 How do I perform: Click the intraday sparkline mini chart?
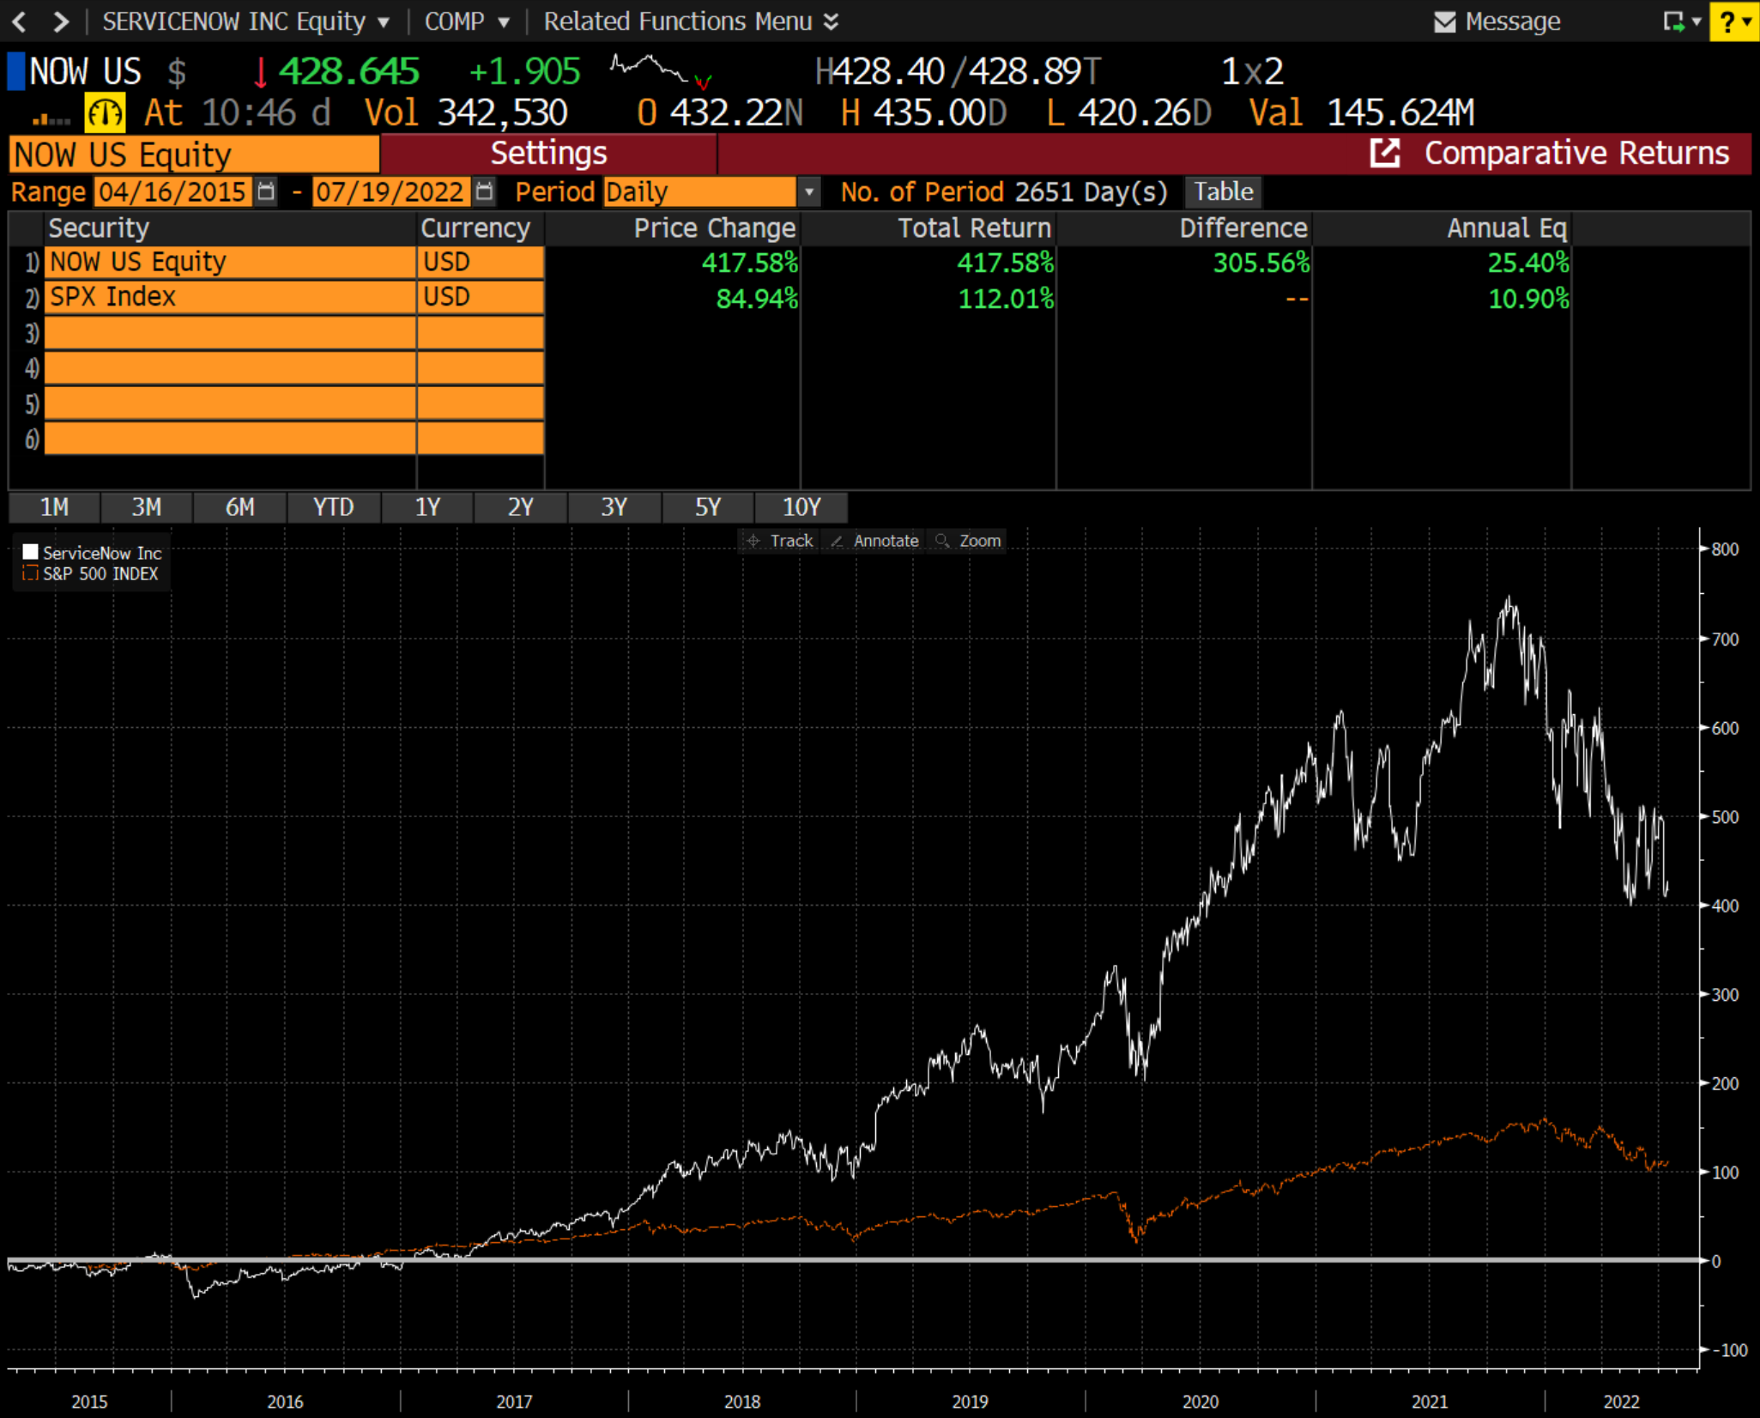(661, 71)
